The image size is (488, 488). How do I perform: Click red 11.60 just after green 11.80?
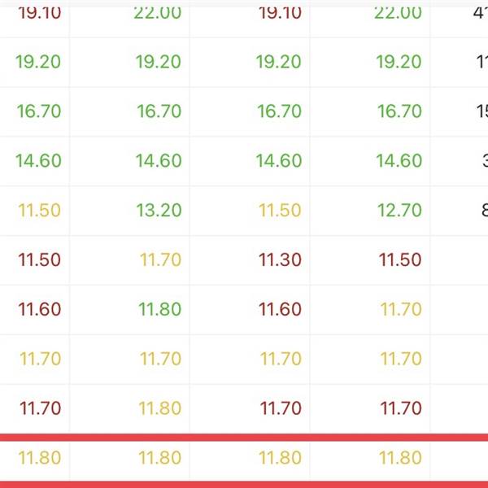(x=280, y=309)
